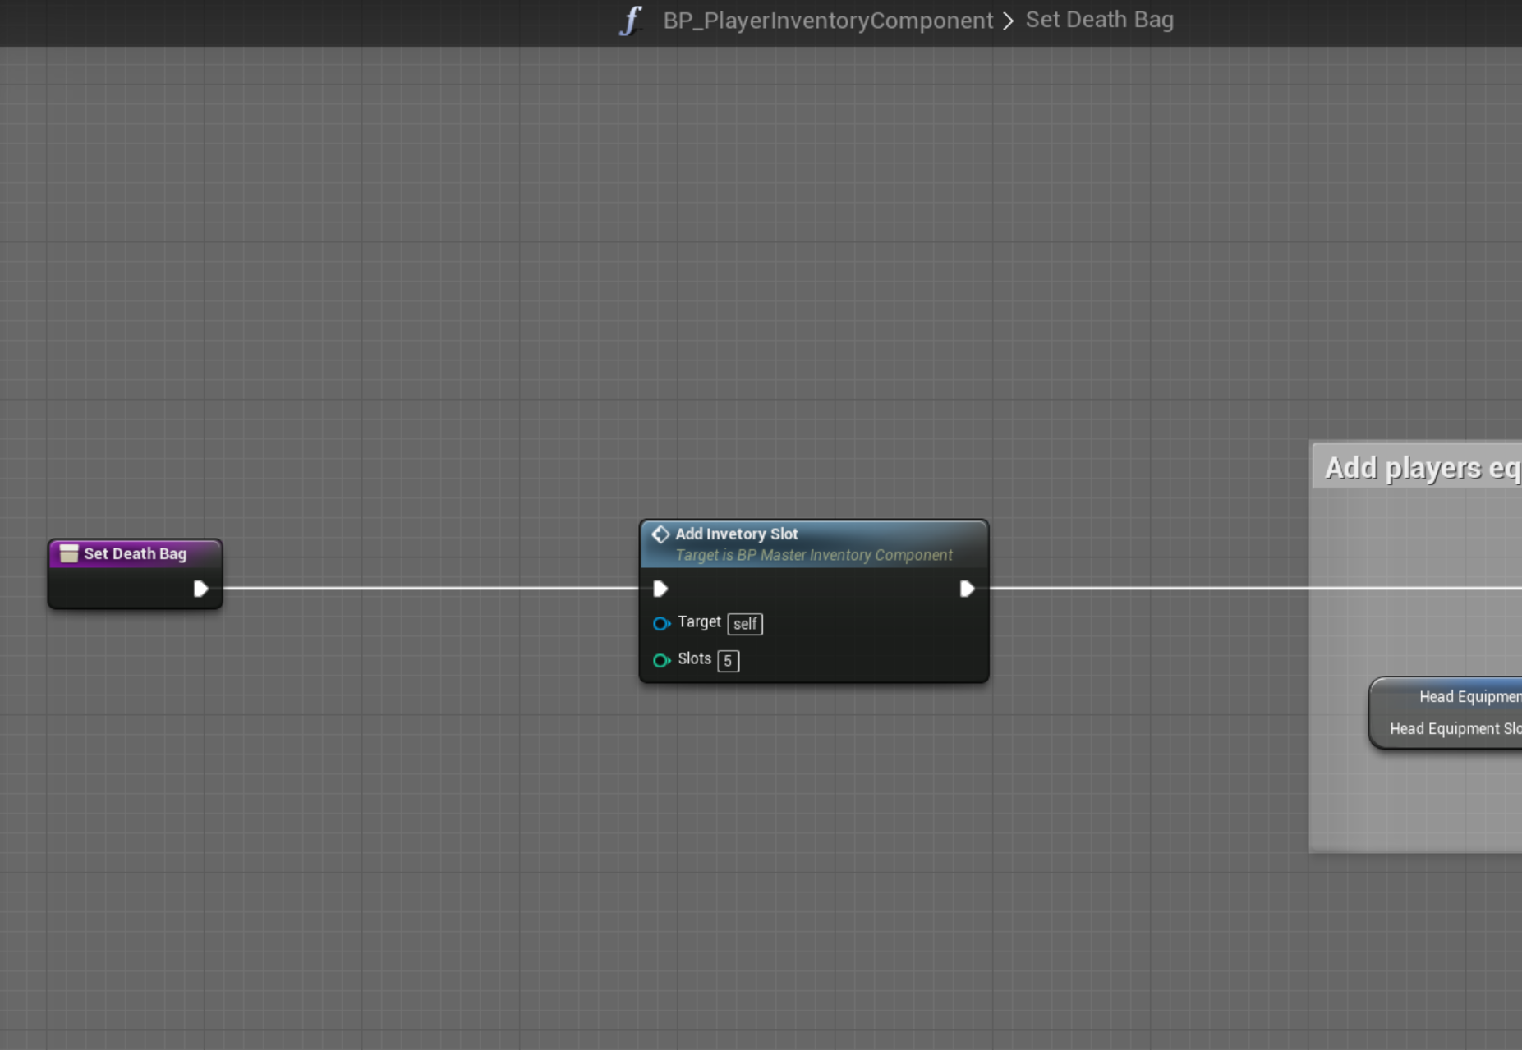
Task: Click the Target object input pin
Action: pos(661,624)
